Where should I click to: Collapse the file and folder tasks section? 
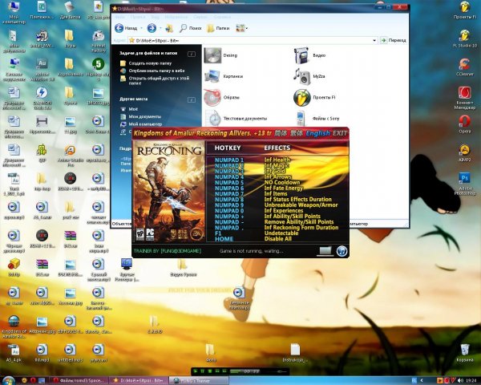(192, 54)
